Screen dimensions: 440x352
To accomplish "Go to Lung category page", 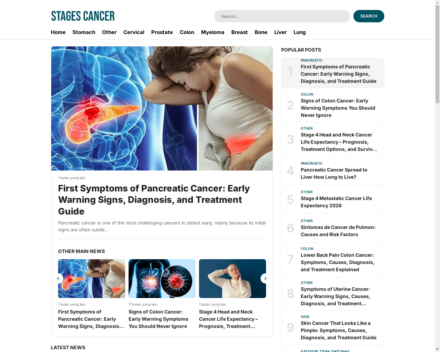I will 299,32.
